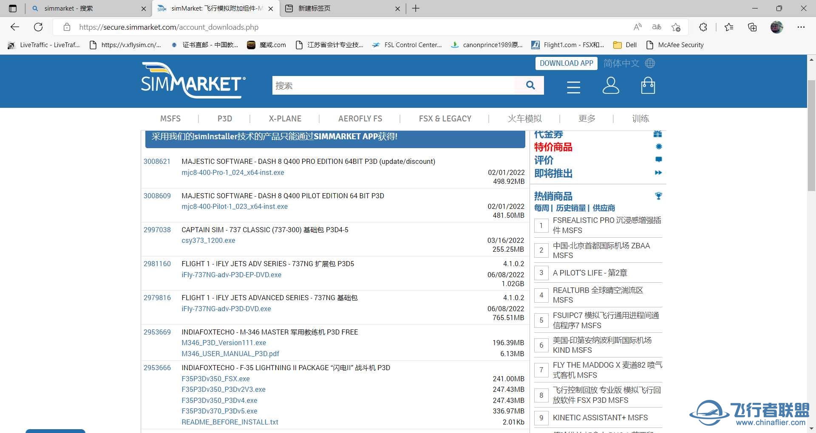Image resolution: width=816 pixels, height=433 pixels.
Task: Open the 训练 menu category
Action: coord(640,118)
